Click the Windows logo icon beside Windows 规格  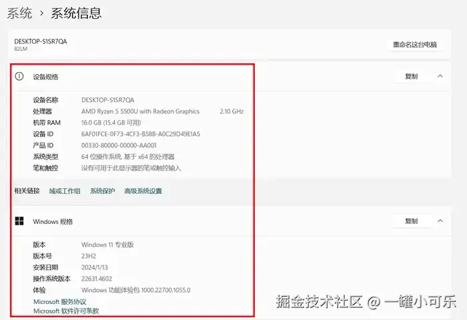click(x=19, y=221)
